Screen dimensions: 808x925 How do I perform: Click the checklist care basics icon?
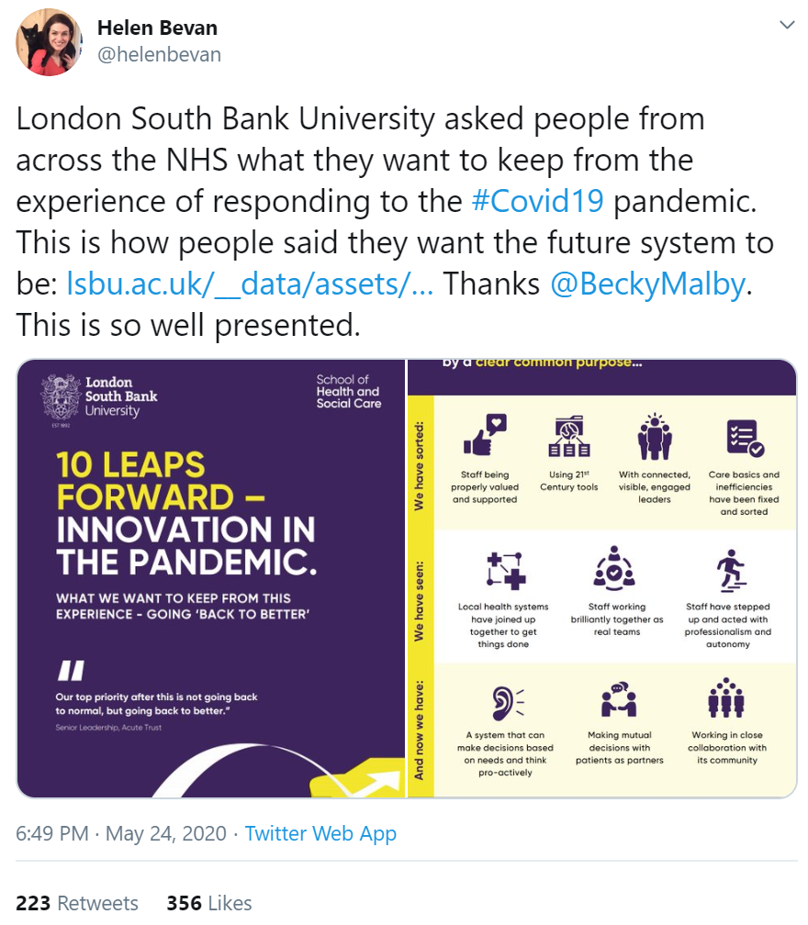pyautogui.click(x=745, y=438)
